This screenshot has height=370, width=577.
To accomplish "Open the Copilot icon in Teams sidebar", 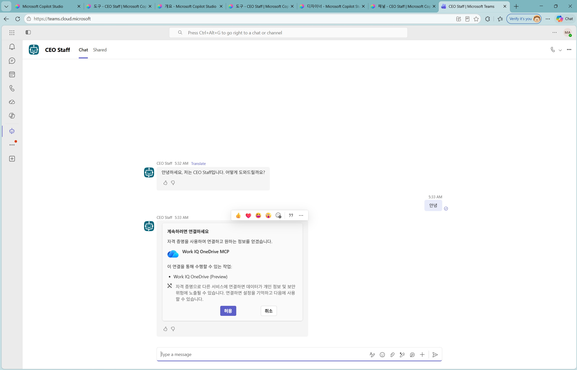I will 12,116.
